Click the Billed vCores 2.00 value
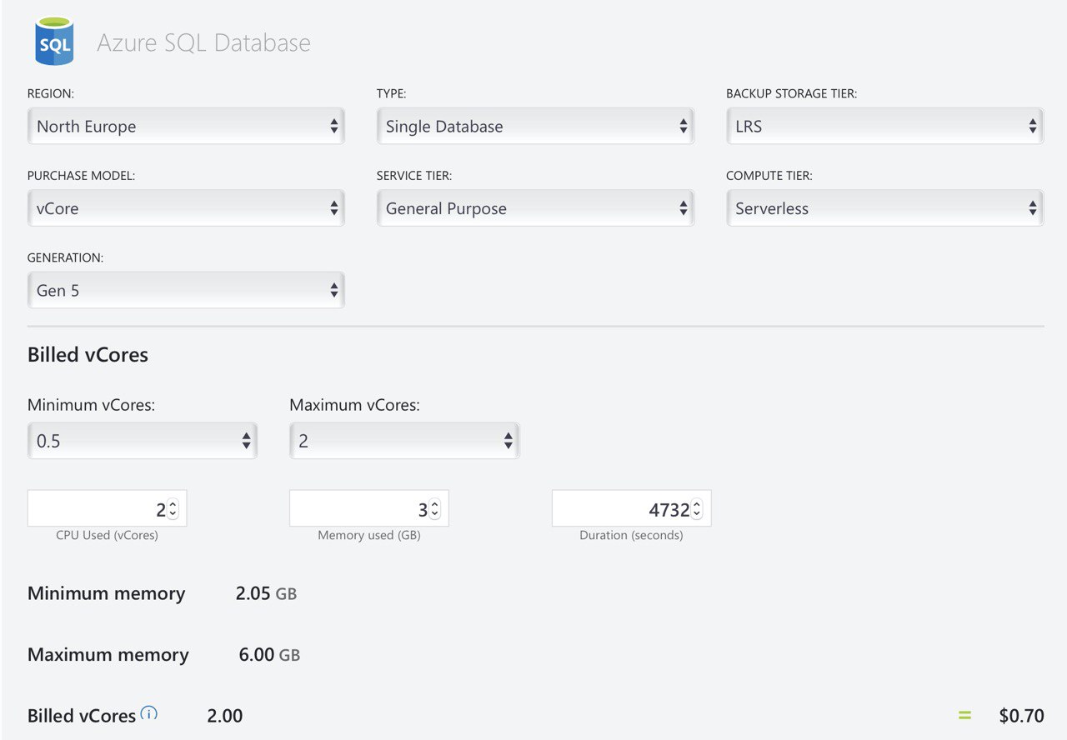The image size is (1067, 740). click(225, 716)
